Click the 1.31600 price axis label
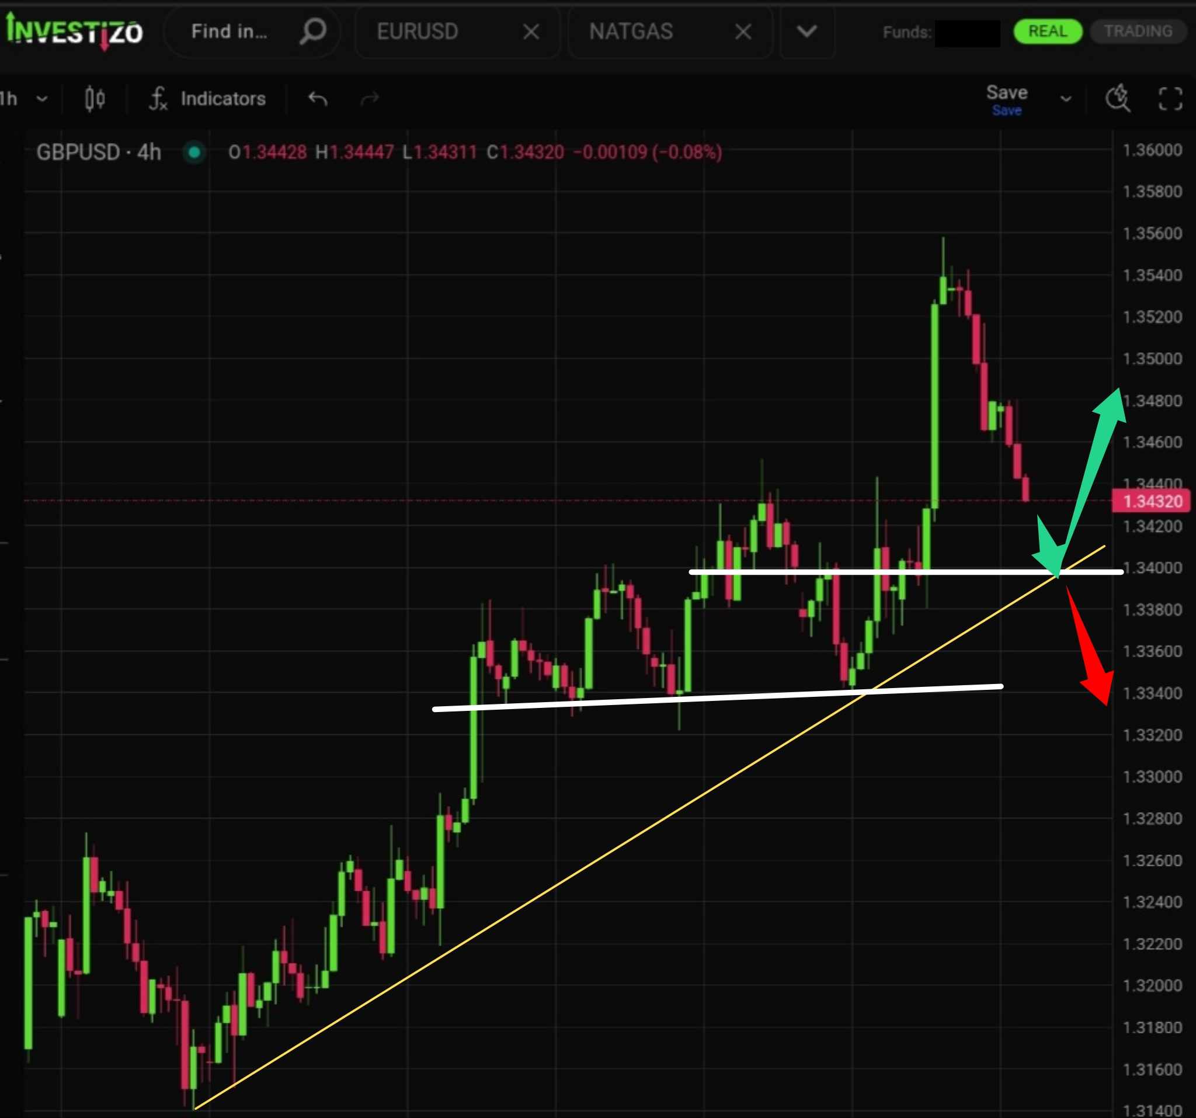Viewport: 1196px width, 1118px height. click(1152, 1070)
